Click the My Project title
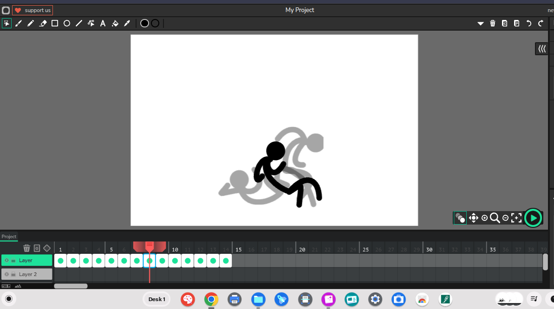The height and width of the screenshot is (309, 554). (x=300, y=10)
